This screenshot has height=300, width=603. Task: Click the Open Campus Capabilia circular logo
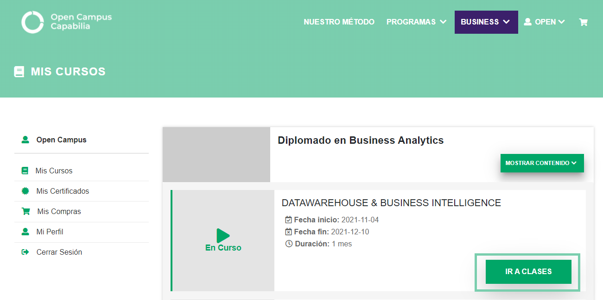click(32, 22)
